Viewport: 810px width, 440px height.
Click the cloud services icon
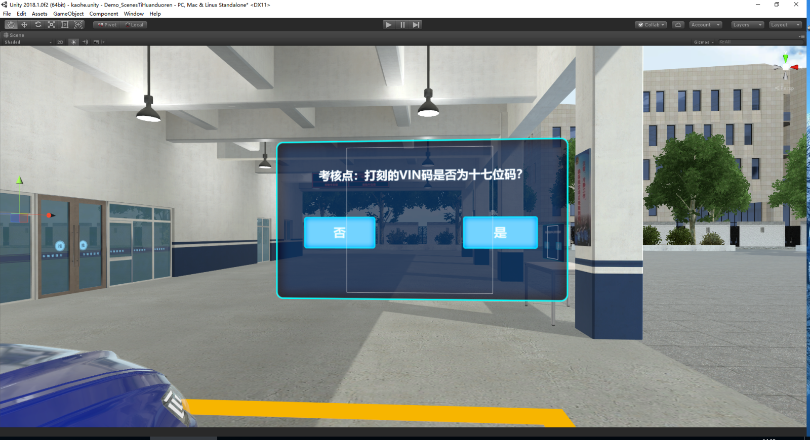click(678, 25)
